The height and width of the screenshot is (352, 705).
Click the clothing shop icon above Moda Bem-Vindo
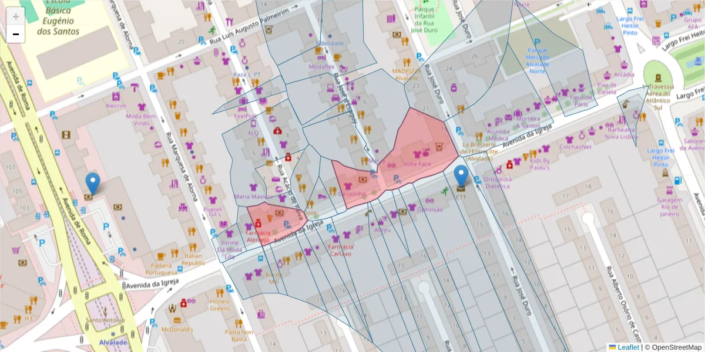142,107
